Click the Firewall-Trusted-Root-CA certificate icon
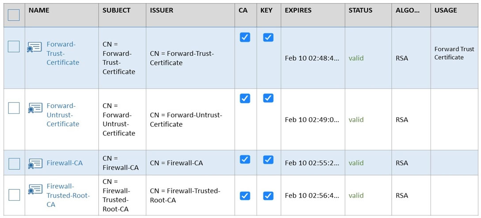 tap(35, 189)
